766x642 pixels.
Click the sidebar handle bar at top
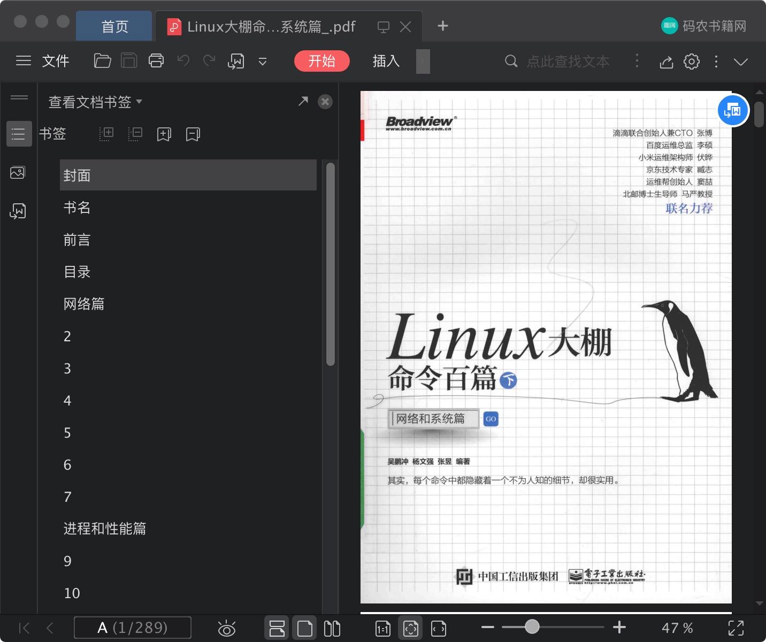click(19, 97)
